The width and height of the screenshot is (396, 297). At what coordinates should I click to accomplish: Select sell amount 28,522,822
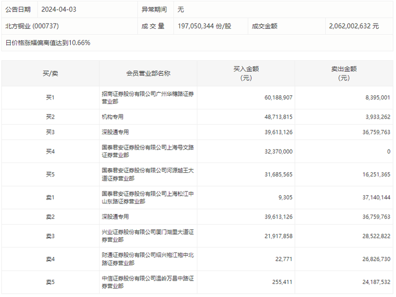[376, 236]
